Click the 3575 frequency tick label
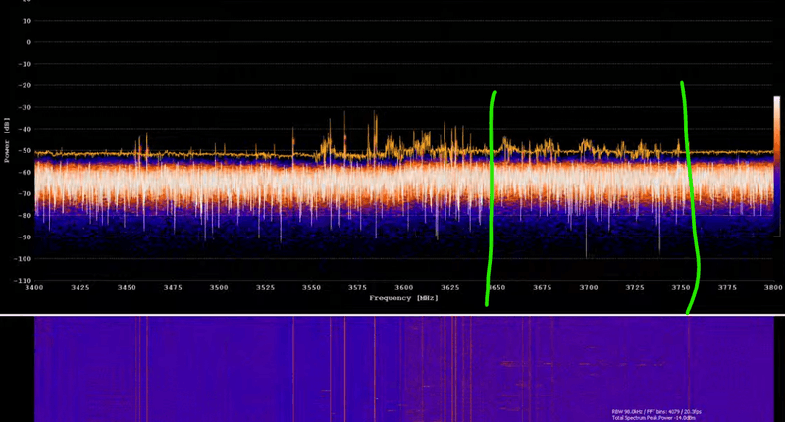 pyautogui.click(x=357, y=287)
